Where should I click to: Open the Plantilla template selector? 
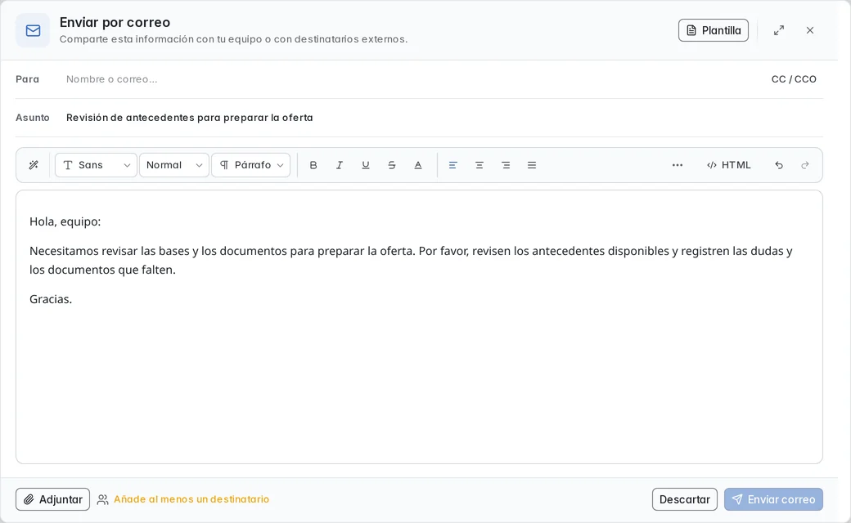pos(714,30)
